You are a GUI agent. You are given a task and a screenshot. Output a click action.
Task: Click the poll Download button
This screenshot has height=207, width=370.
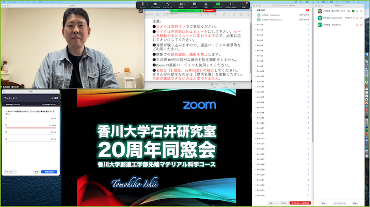[x=10, y=172]
